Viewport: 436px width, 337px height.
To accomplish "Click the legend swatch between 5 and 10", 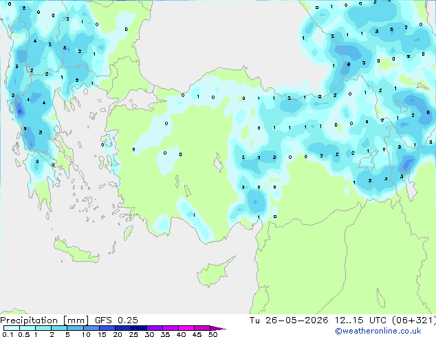I will coord(75,328).
